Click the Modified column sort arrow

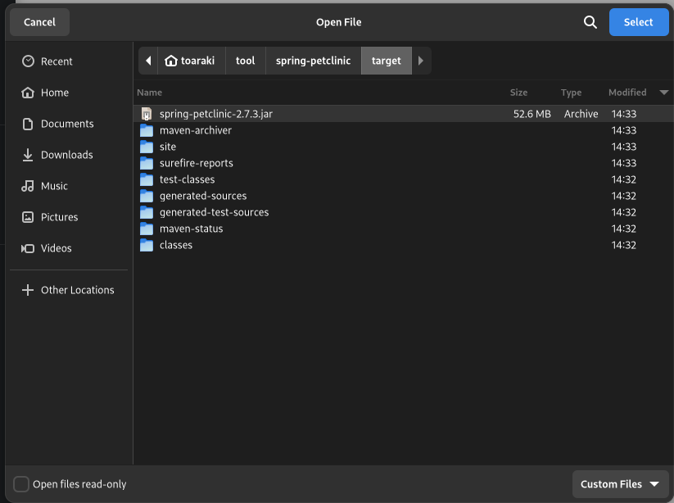[663, 93]
